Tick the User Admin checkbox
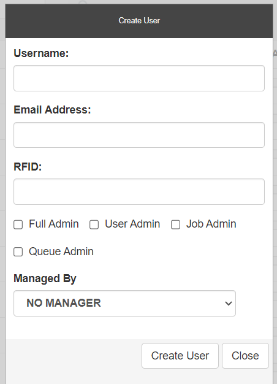 [x=94, y=225]
